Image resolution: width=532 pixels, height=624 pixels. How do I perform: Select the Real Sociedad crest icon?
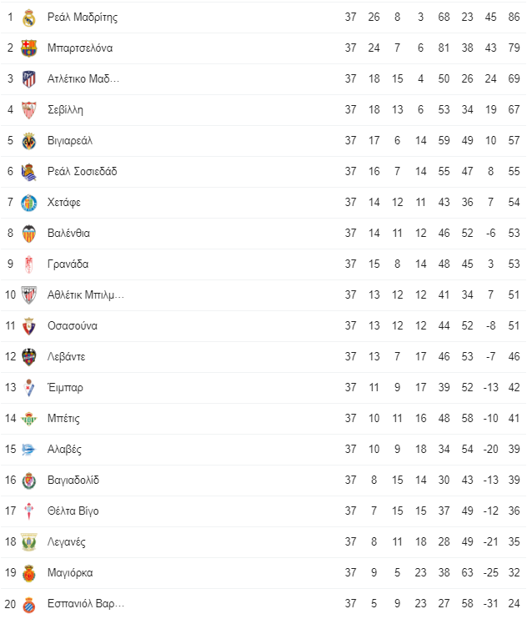(x=28, y=172)
